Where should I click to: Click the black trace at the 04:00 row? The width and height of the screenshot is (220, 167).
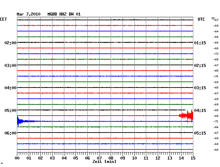[105, 88]
